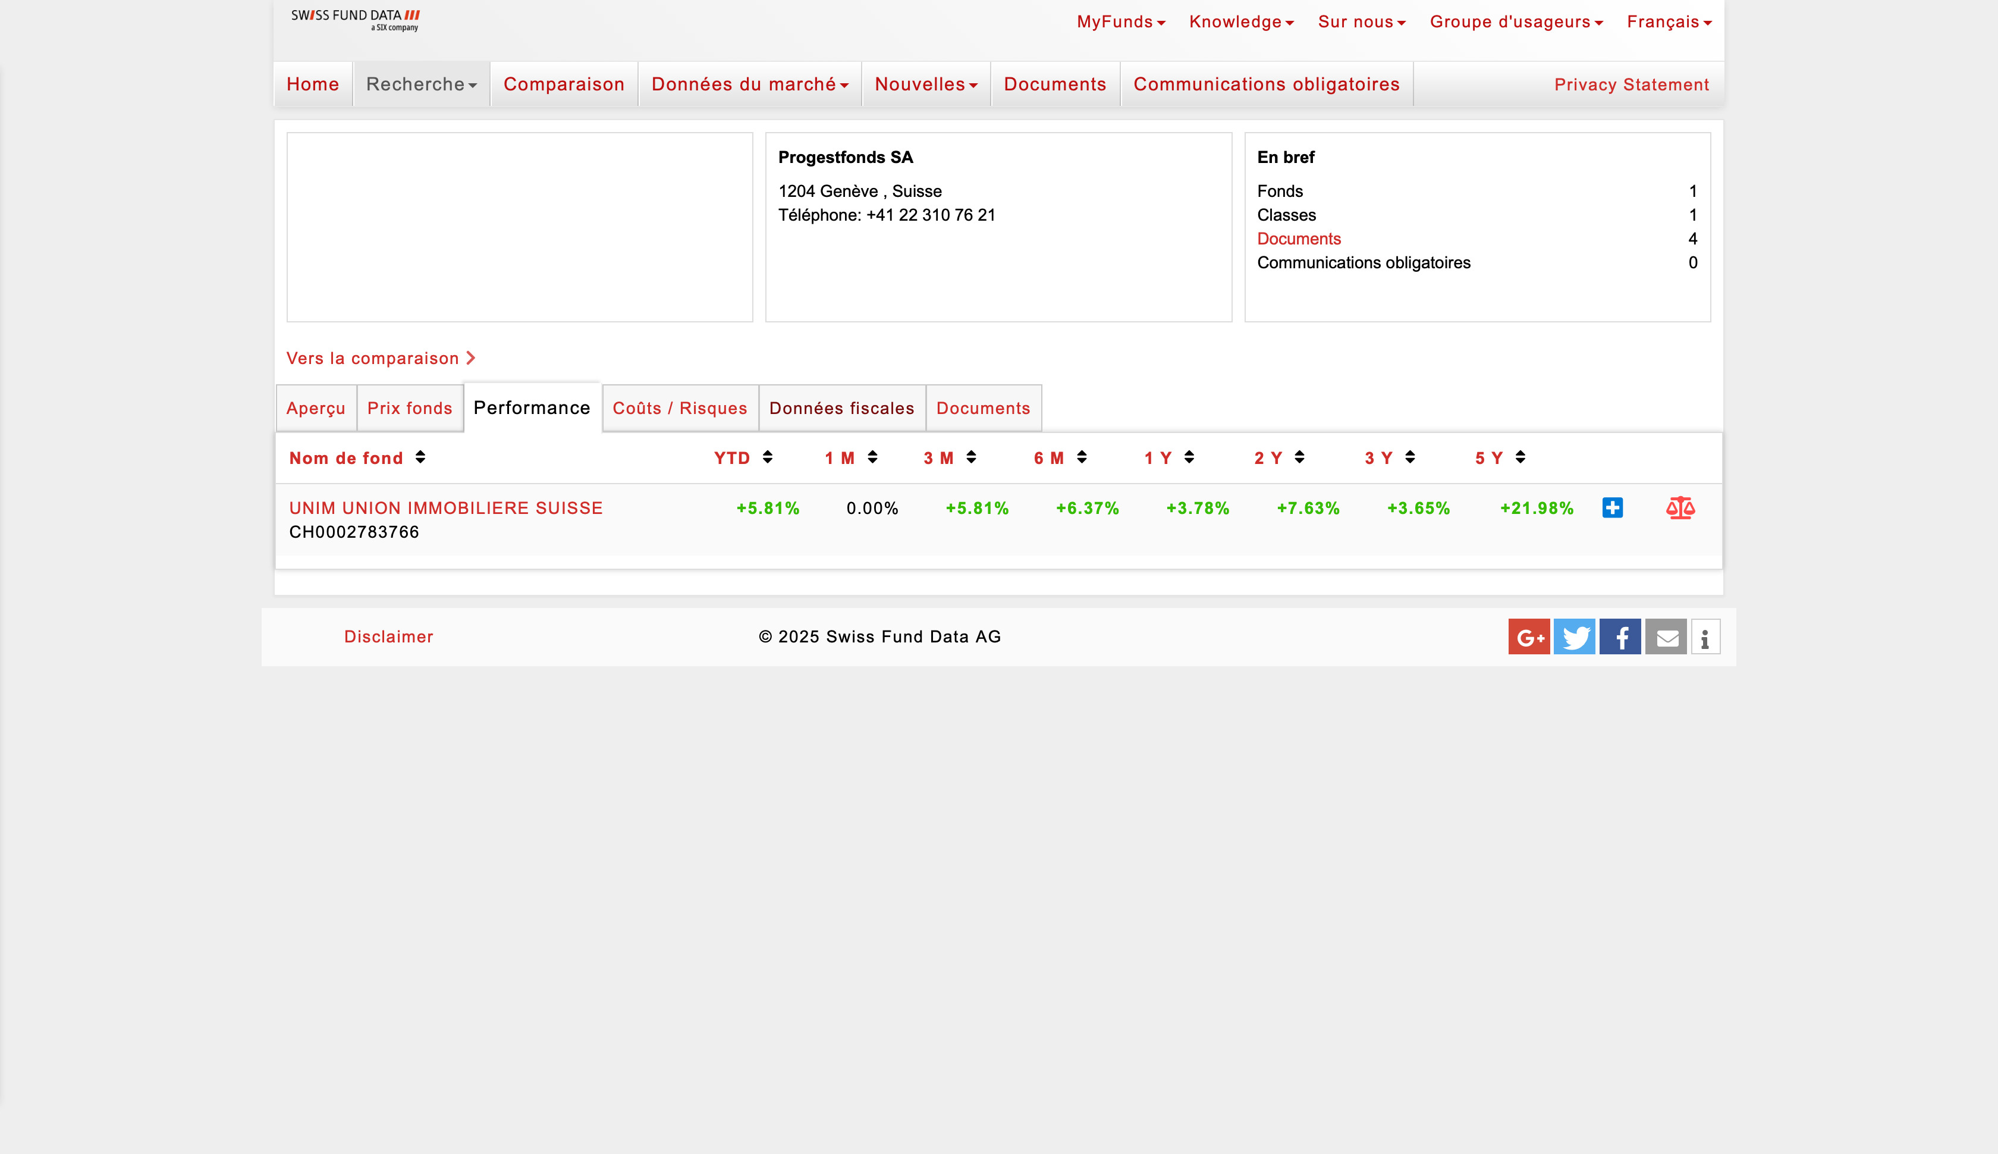Open UNIM UNION IMMOBILIERE SUISSE fund
1998x1154 pixels.
446,508
